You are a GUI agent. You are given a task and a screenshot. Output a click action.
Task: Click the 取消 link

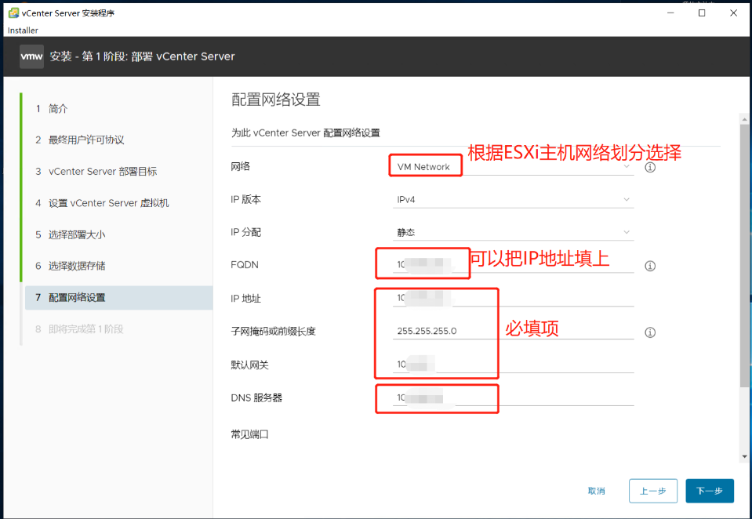597,491
